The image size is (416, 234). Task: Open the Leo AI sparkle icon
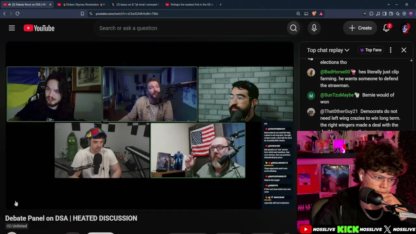[x=397, y=14]
